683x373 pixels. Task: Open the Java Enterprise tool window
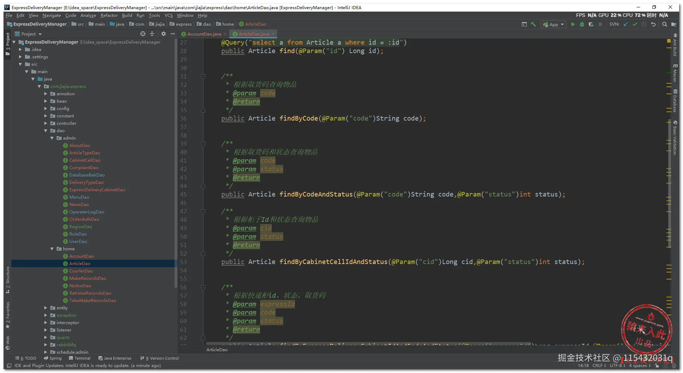click(115, 358)
